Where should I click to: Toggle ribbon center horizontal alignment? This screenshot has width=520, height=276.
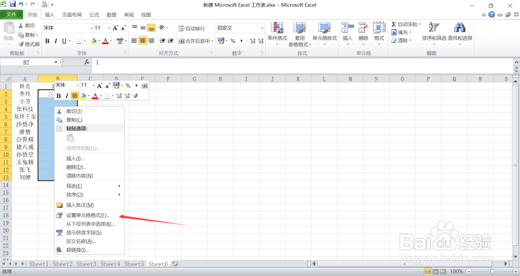coord(142,41)
